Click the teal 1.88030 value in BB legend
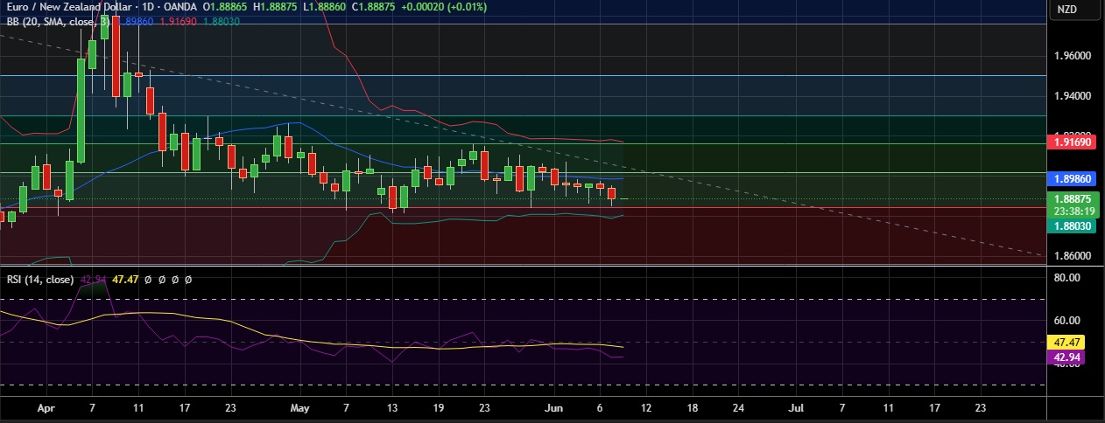Image resolution: width=1105 pixels, height=423 pixels. pos(222,22)
